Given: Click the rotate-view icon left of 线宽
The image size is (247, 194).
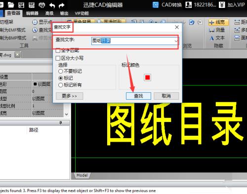Looking at the screenshot, I should click(192, 22).
